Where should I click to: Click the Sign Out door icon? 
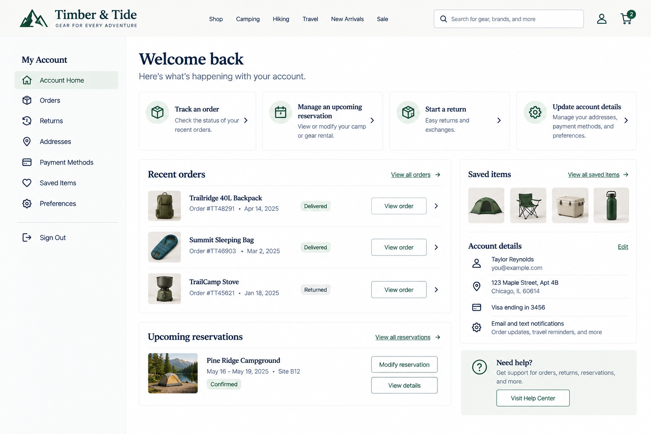(27, 237)
